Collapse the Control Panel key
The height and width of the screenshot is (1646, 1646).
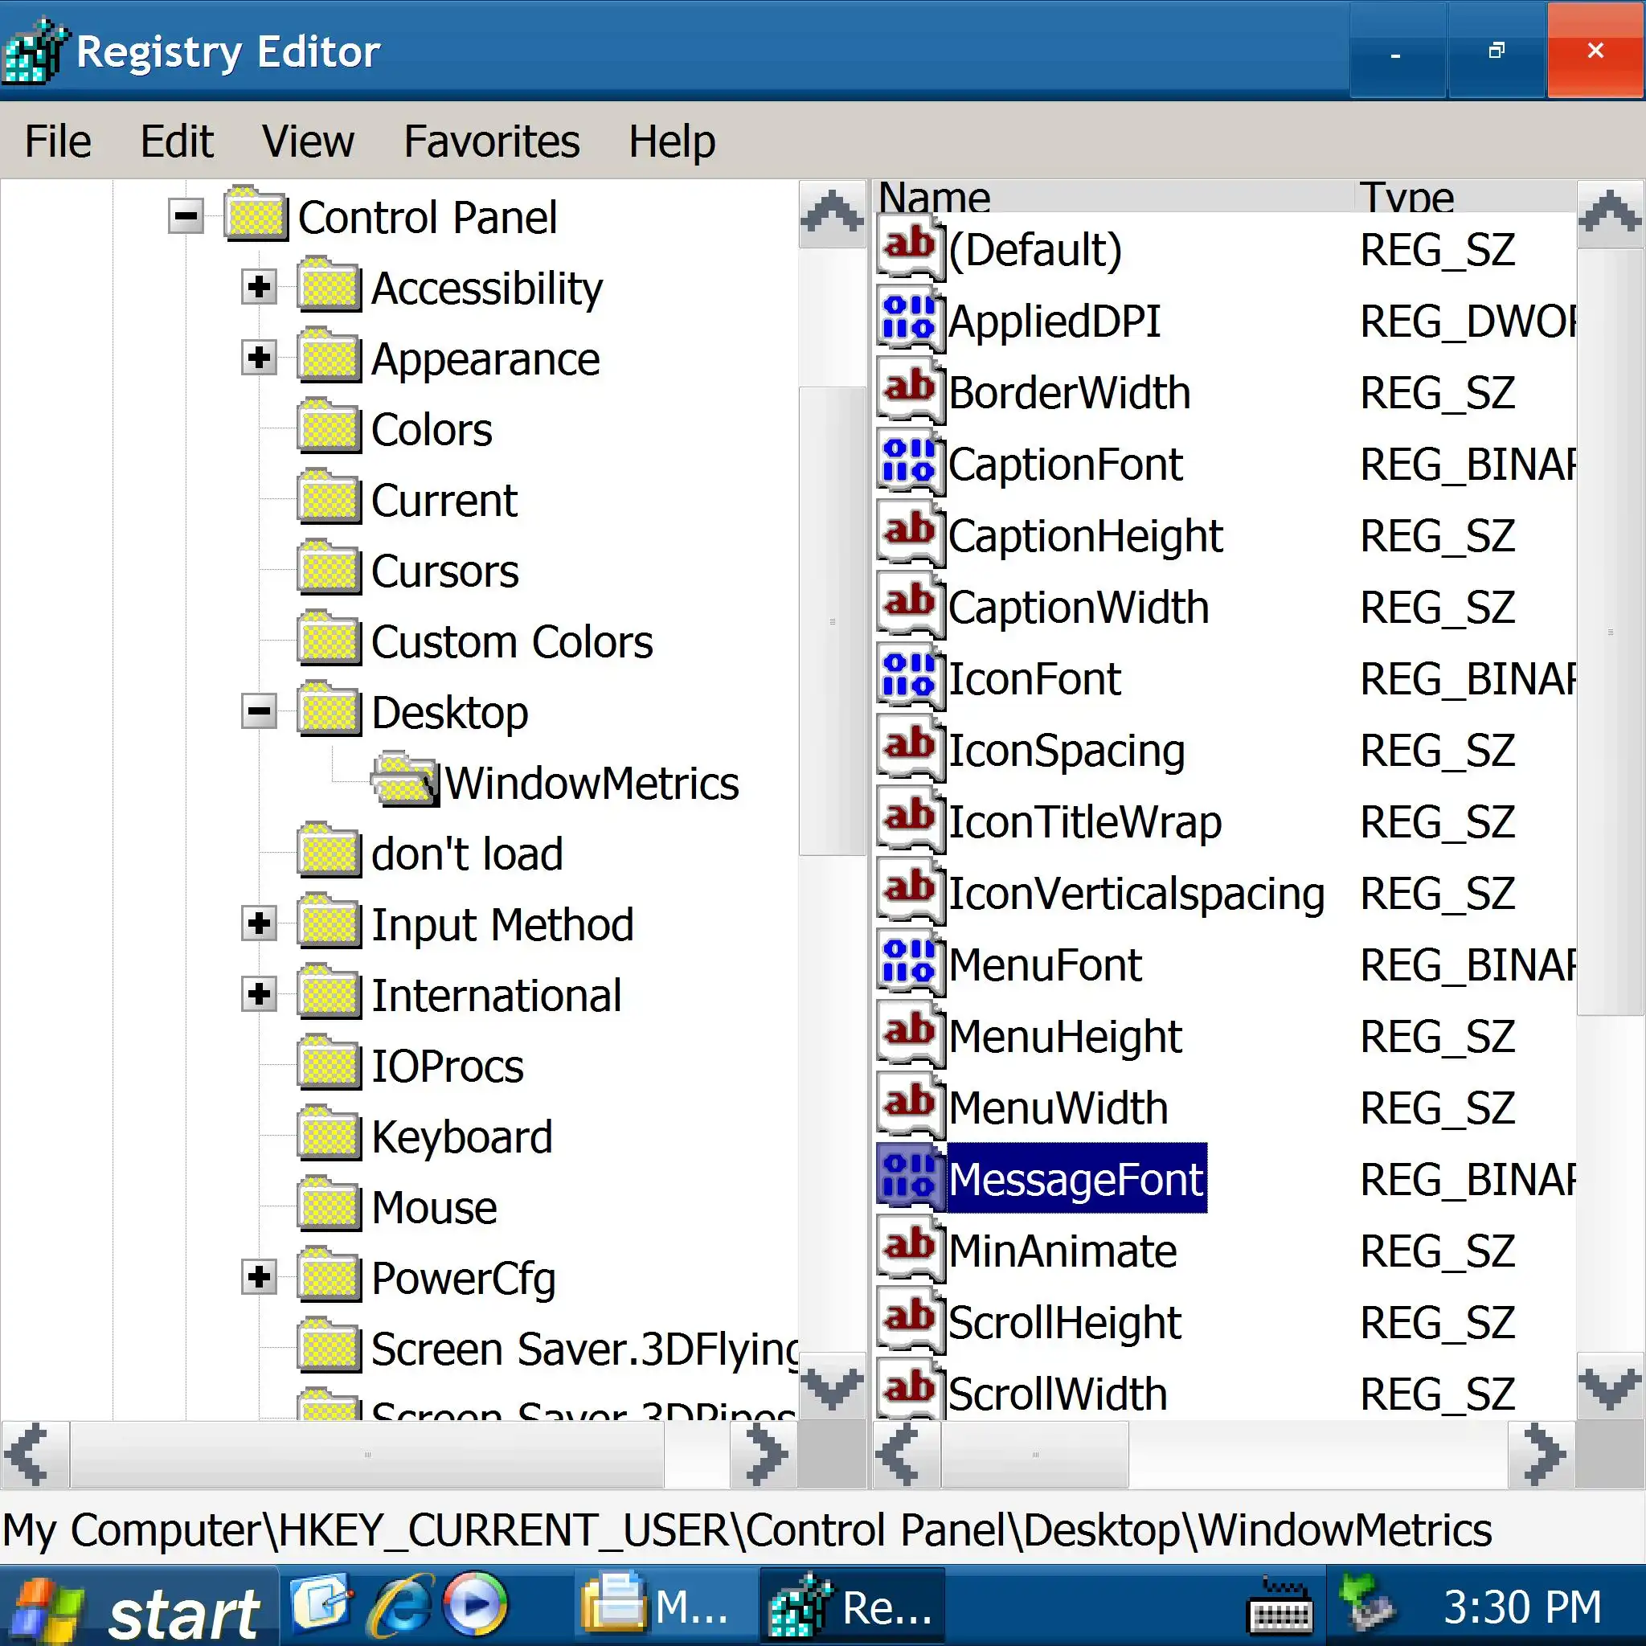coord(186,216)
